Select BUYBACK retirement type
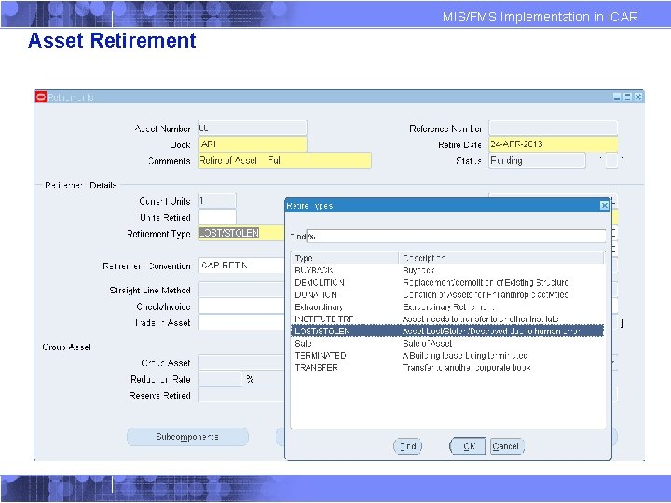This screenshot has height=503, width=671. click(x=447, y=270)
